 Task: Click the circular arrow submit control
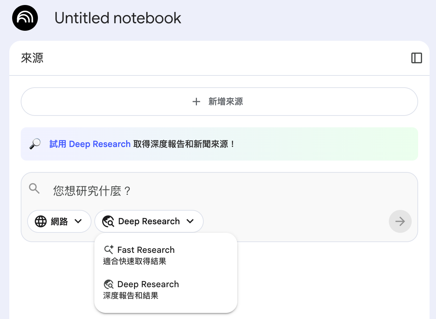coord(400,221)
